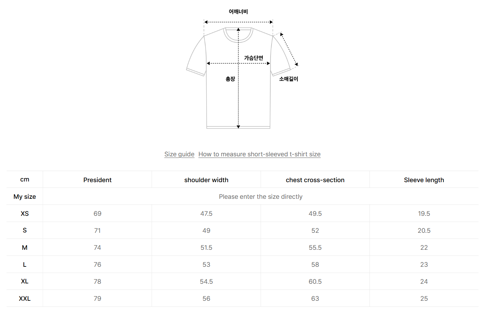Screen dimensions: 484x314
Task: Click the President column header
Action: (x=97, y=180)
